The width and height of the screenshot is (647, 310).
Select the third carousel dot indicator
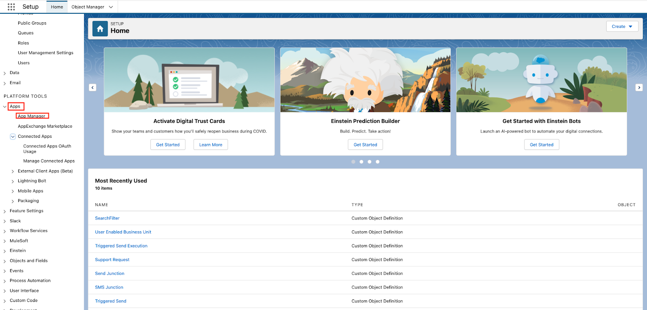click(x=370, y=162)
